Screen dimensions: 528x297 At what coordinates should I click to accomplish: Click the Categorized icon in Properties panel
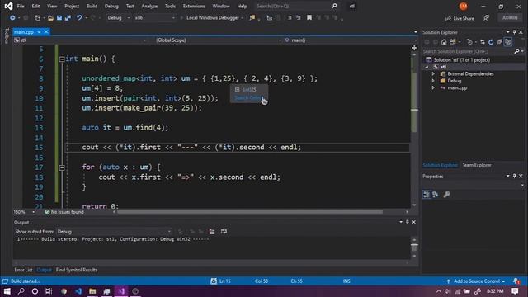pyautogui.click(x=427, y=195)
